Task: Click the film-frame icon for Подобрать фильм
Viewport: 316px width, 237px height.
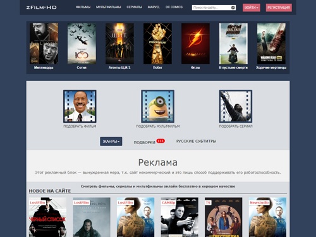Action: 80,106
